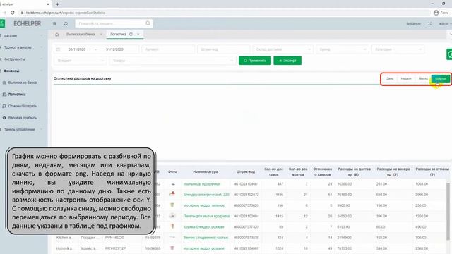Open Пакеты для мытья продуктов link
Viewport: 452px width, 254px height.
pyautogui.click(x=206, y=216)
